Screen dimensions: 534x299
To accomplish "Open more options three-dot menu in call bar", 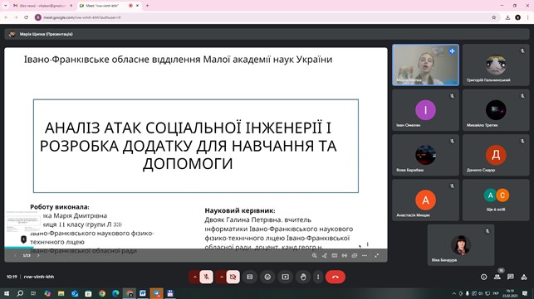I will tap(318, 277).
